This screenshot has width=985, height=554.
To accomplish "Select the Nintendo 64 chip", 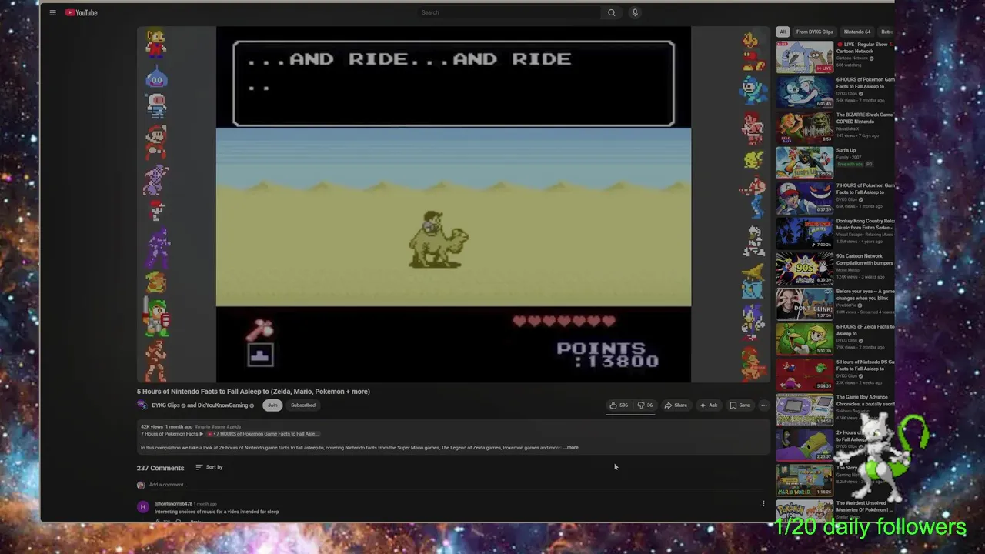I will coord(857,32).
